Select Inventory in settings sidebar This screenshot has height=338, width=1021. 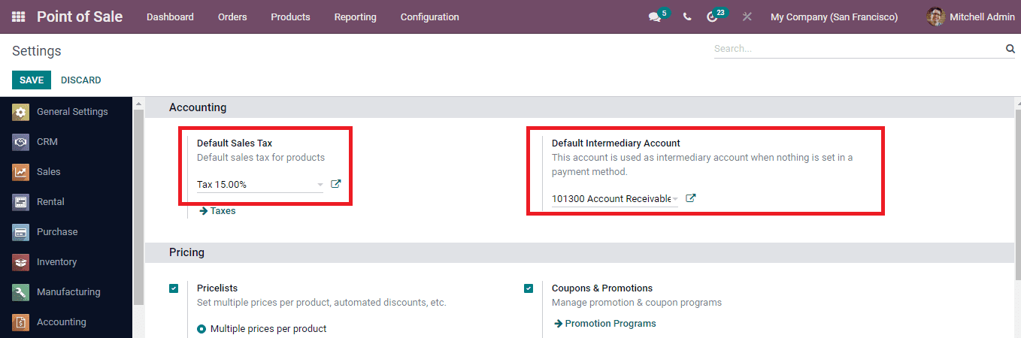pyautogui.click(x=56, y=261)
